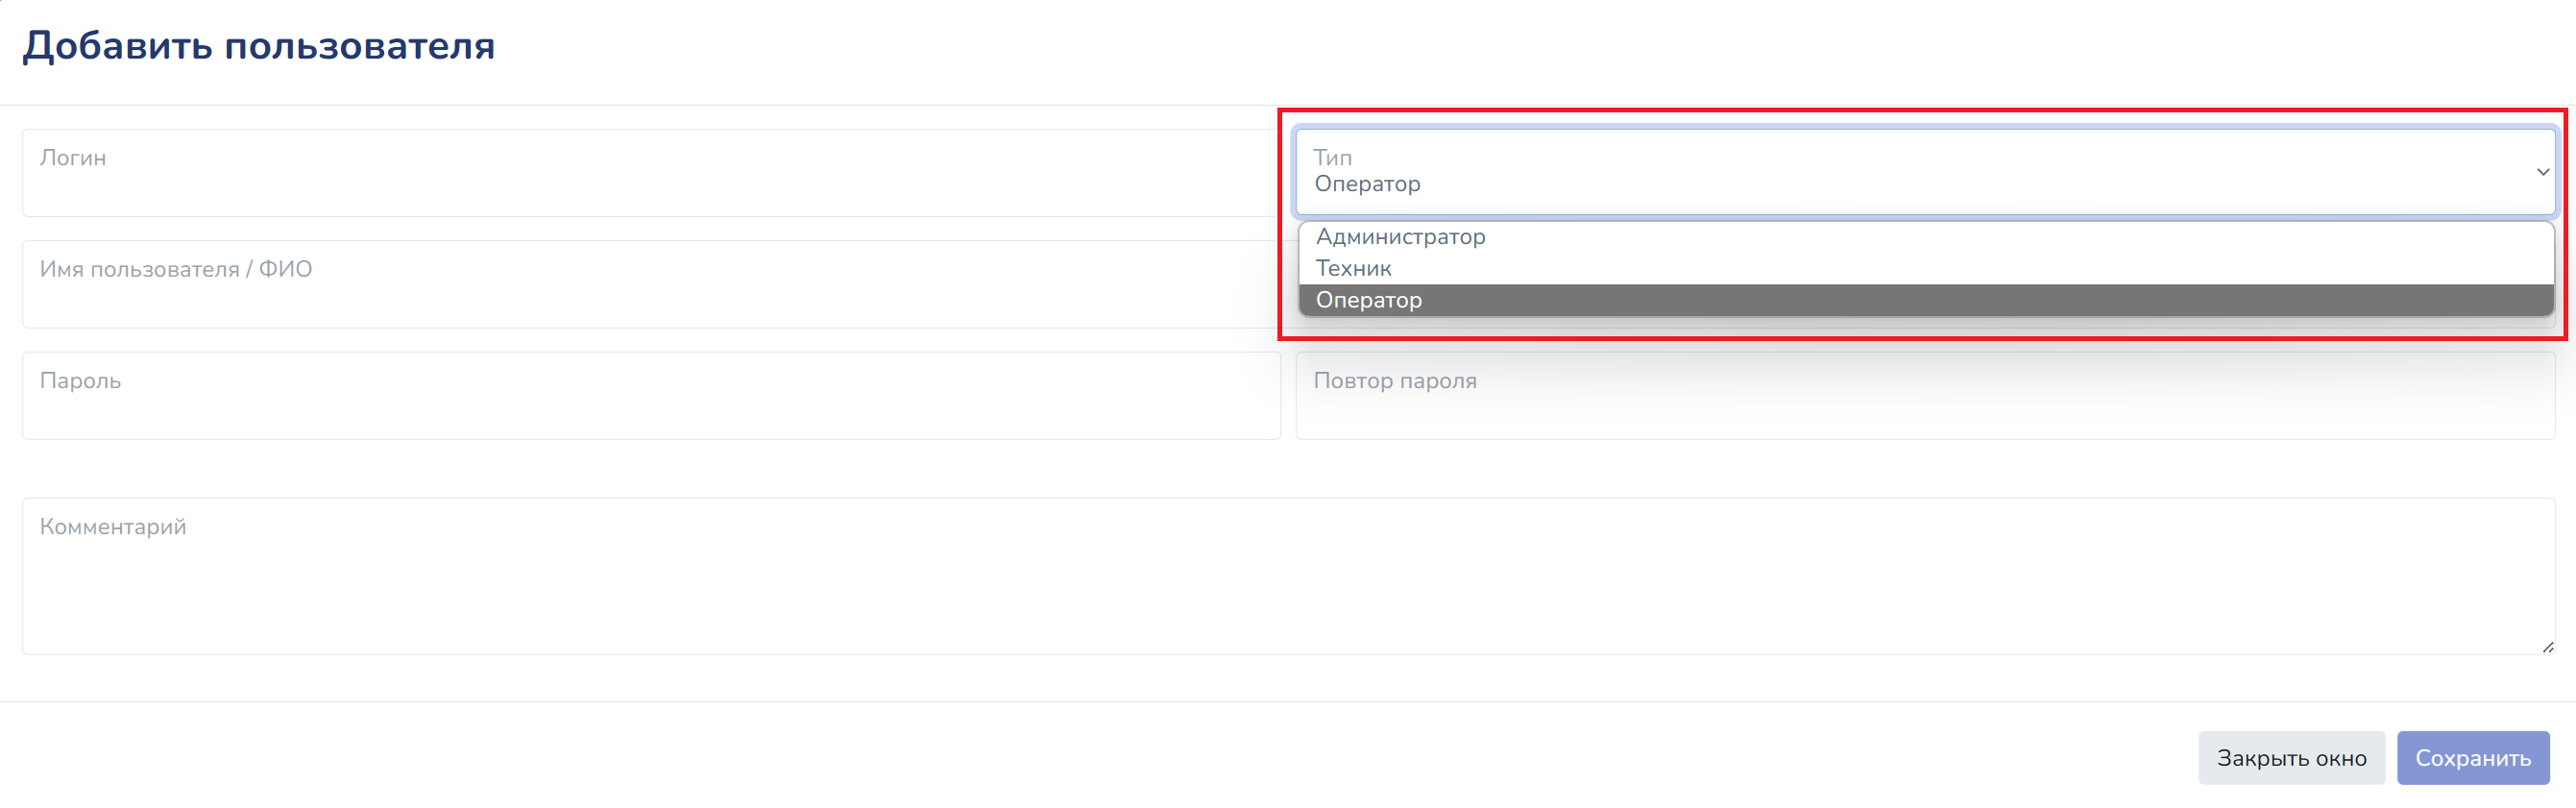Pick the highlighted Оператор list option
Screen dimensions: 2576x808
(1925, 300)
